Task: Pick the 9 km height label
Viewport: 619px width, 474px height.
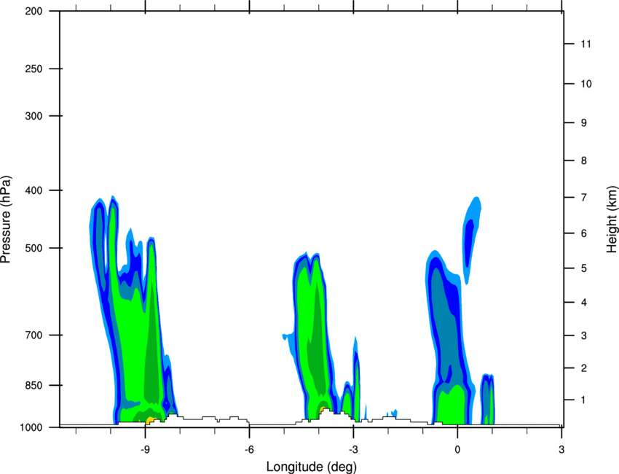Action: [583, 123]
